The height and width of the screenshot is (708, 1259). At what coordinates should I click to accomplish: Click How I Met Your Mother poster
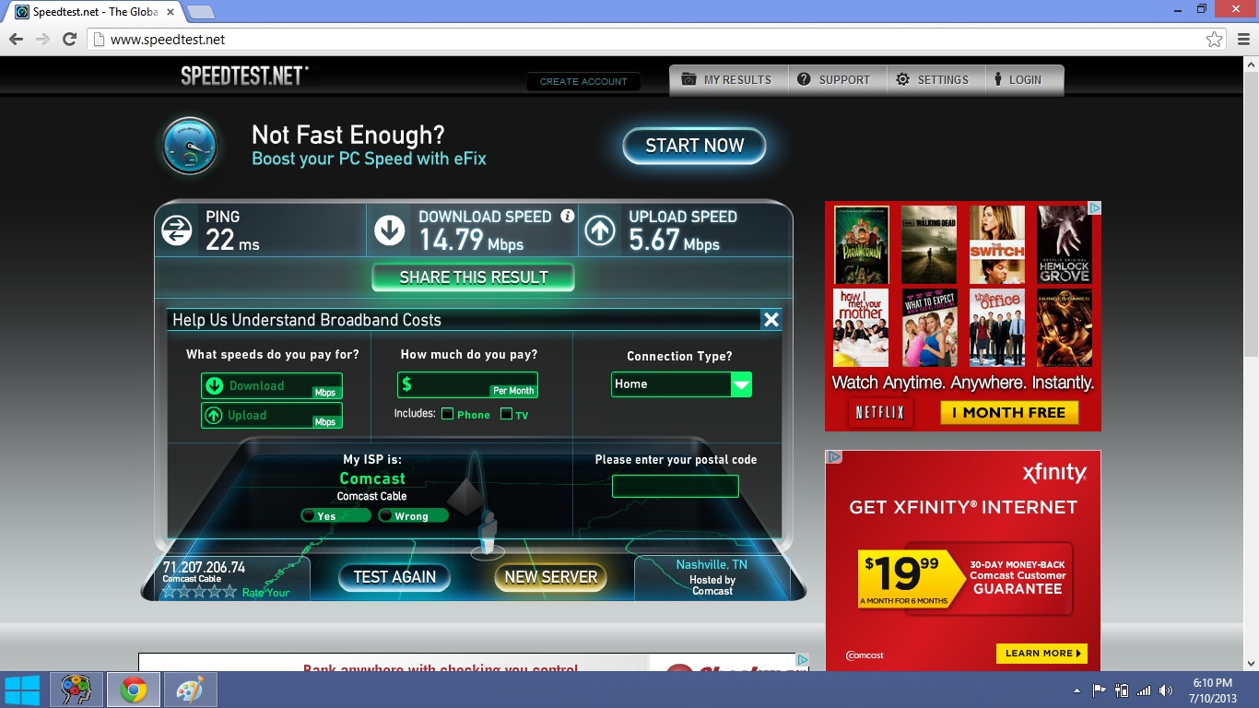point(861,327)
